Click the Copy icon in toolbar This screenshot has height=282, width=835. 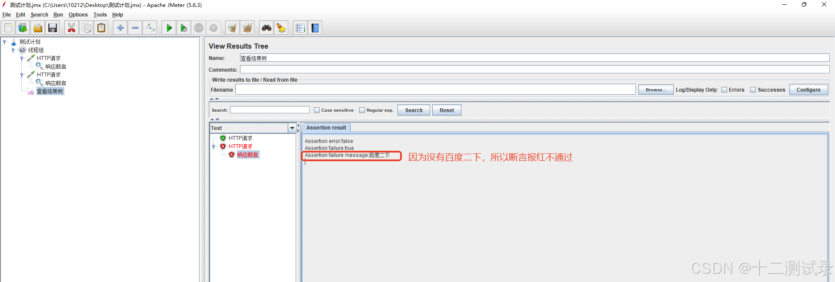click(x=87, y=28)
